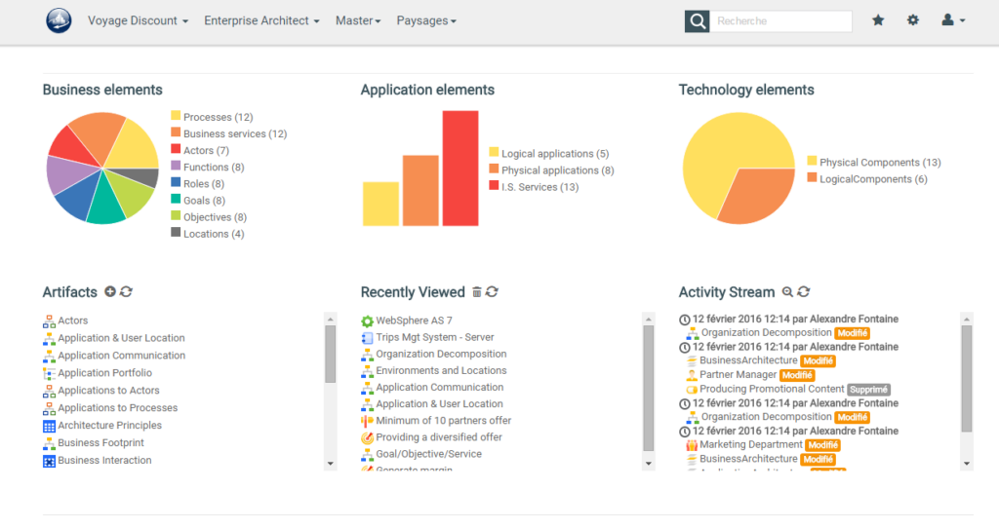Click the Processes yellow legend swatch
The height and width of the screenshot is (528, 999).
pyautogui.click(x=176, y=117)
